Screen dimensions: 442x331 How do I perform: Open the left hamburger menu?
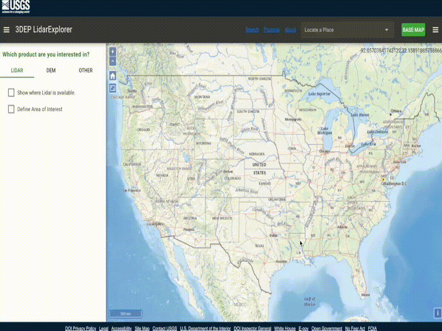[x=6, y=30]
